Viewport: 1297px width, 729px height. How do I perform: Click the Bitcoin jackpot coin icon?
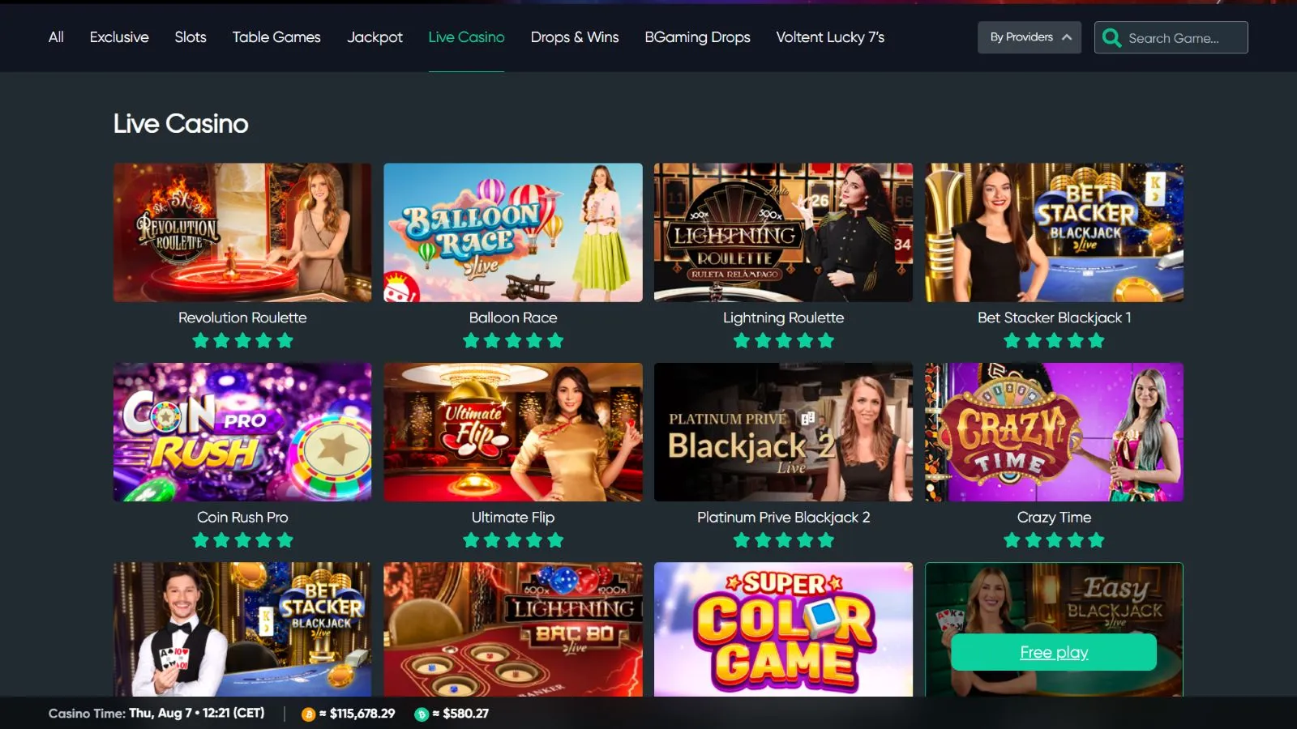pos(308,714)
